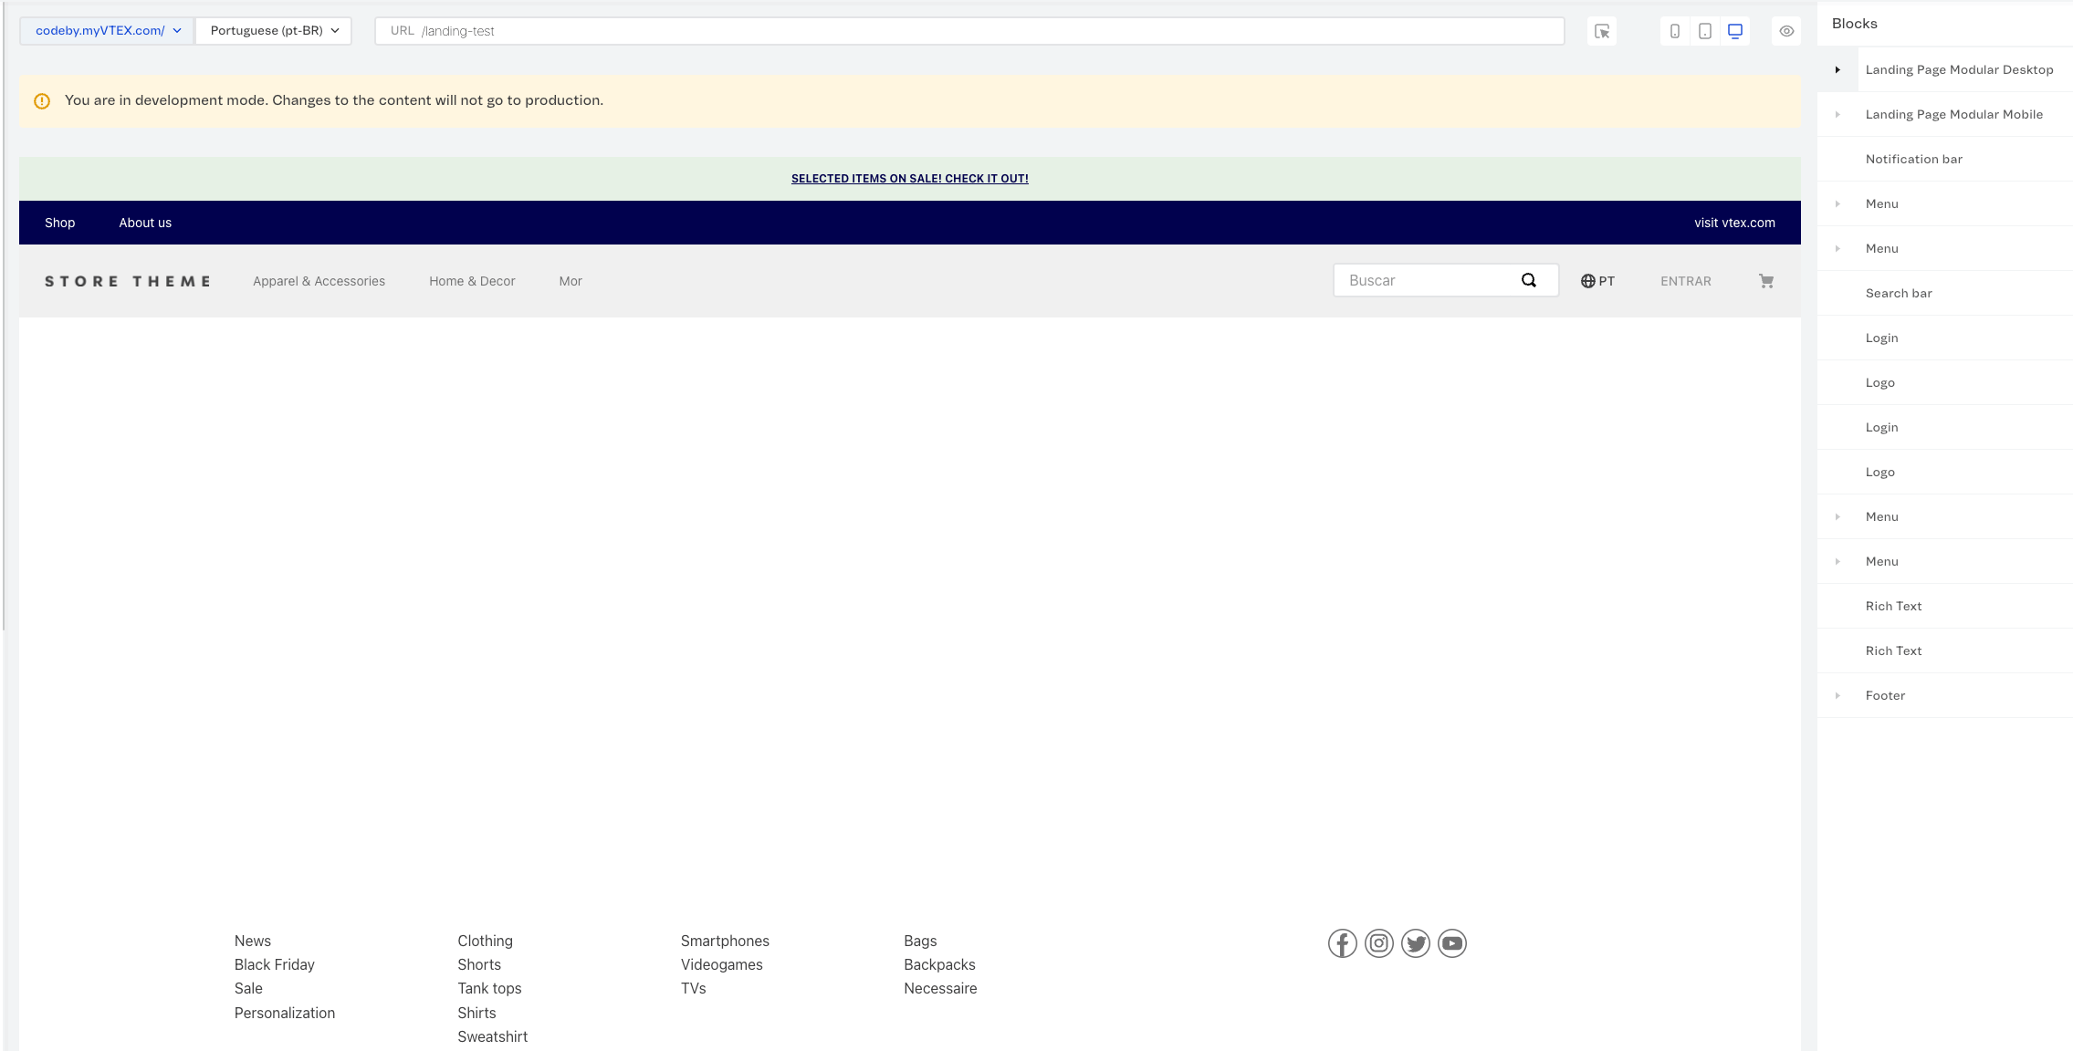Open the Apparel & Accessories menu
Viewport: 2073px width, 1051px height.
tap(319, 281)
